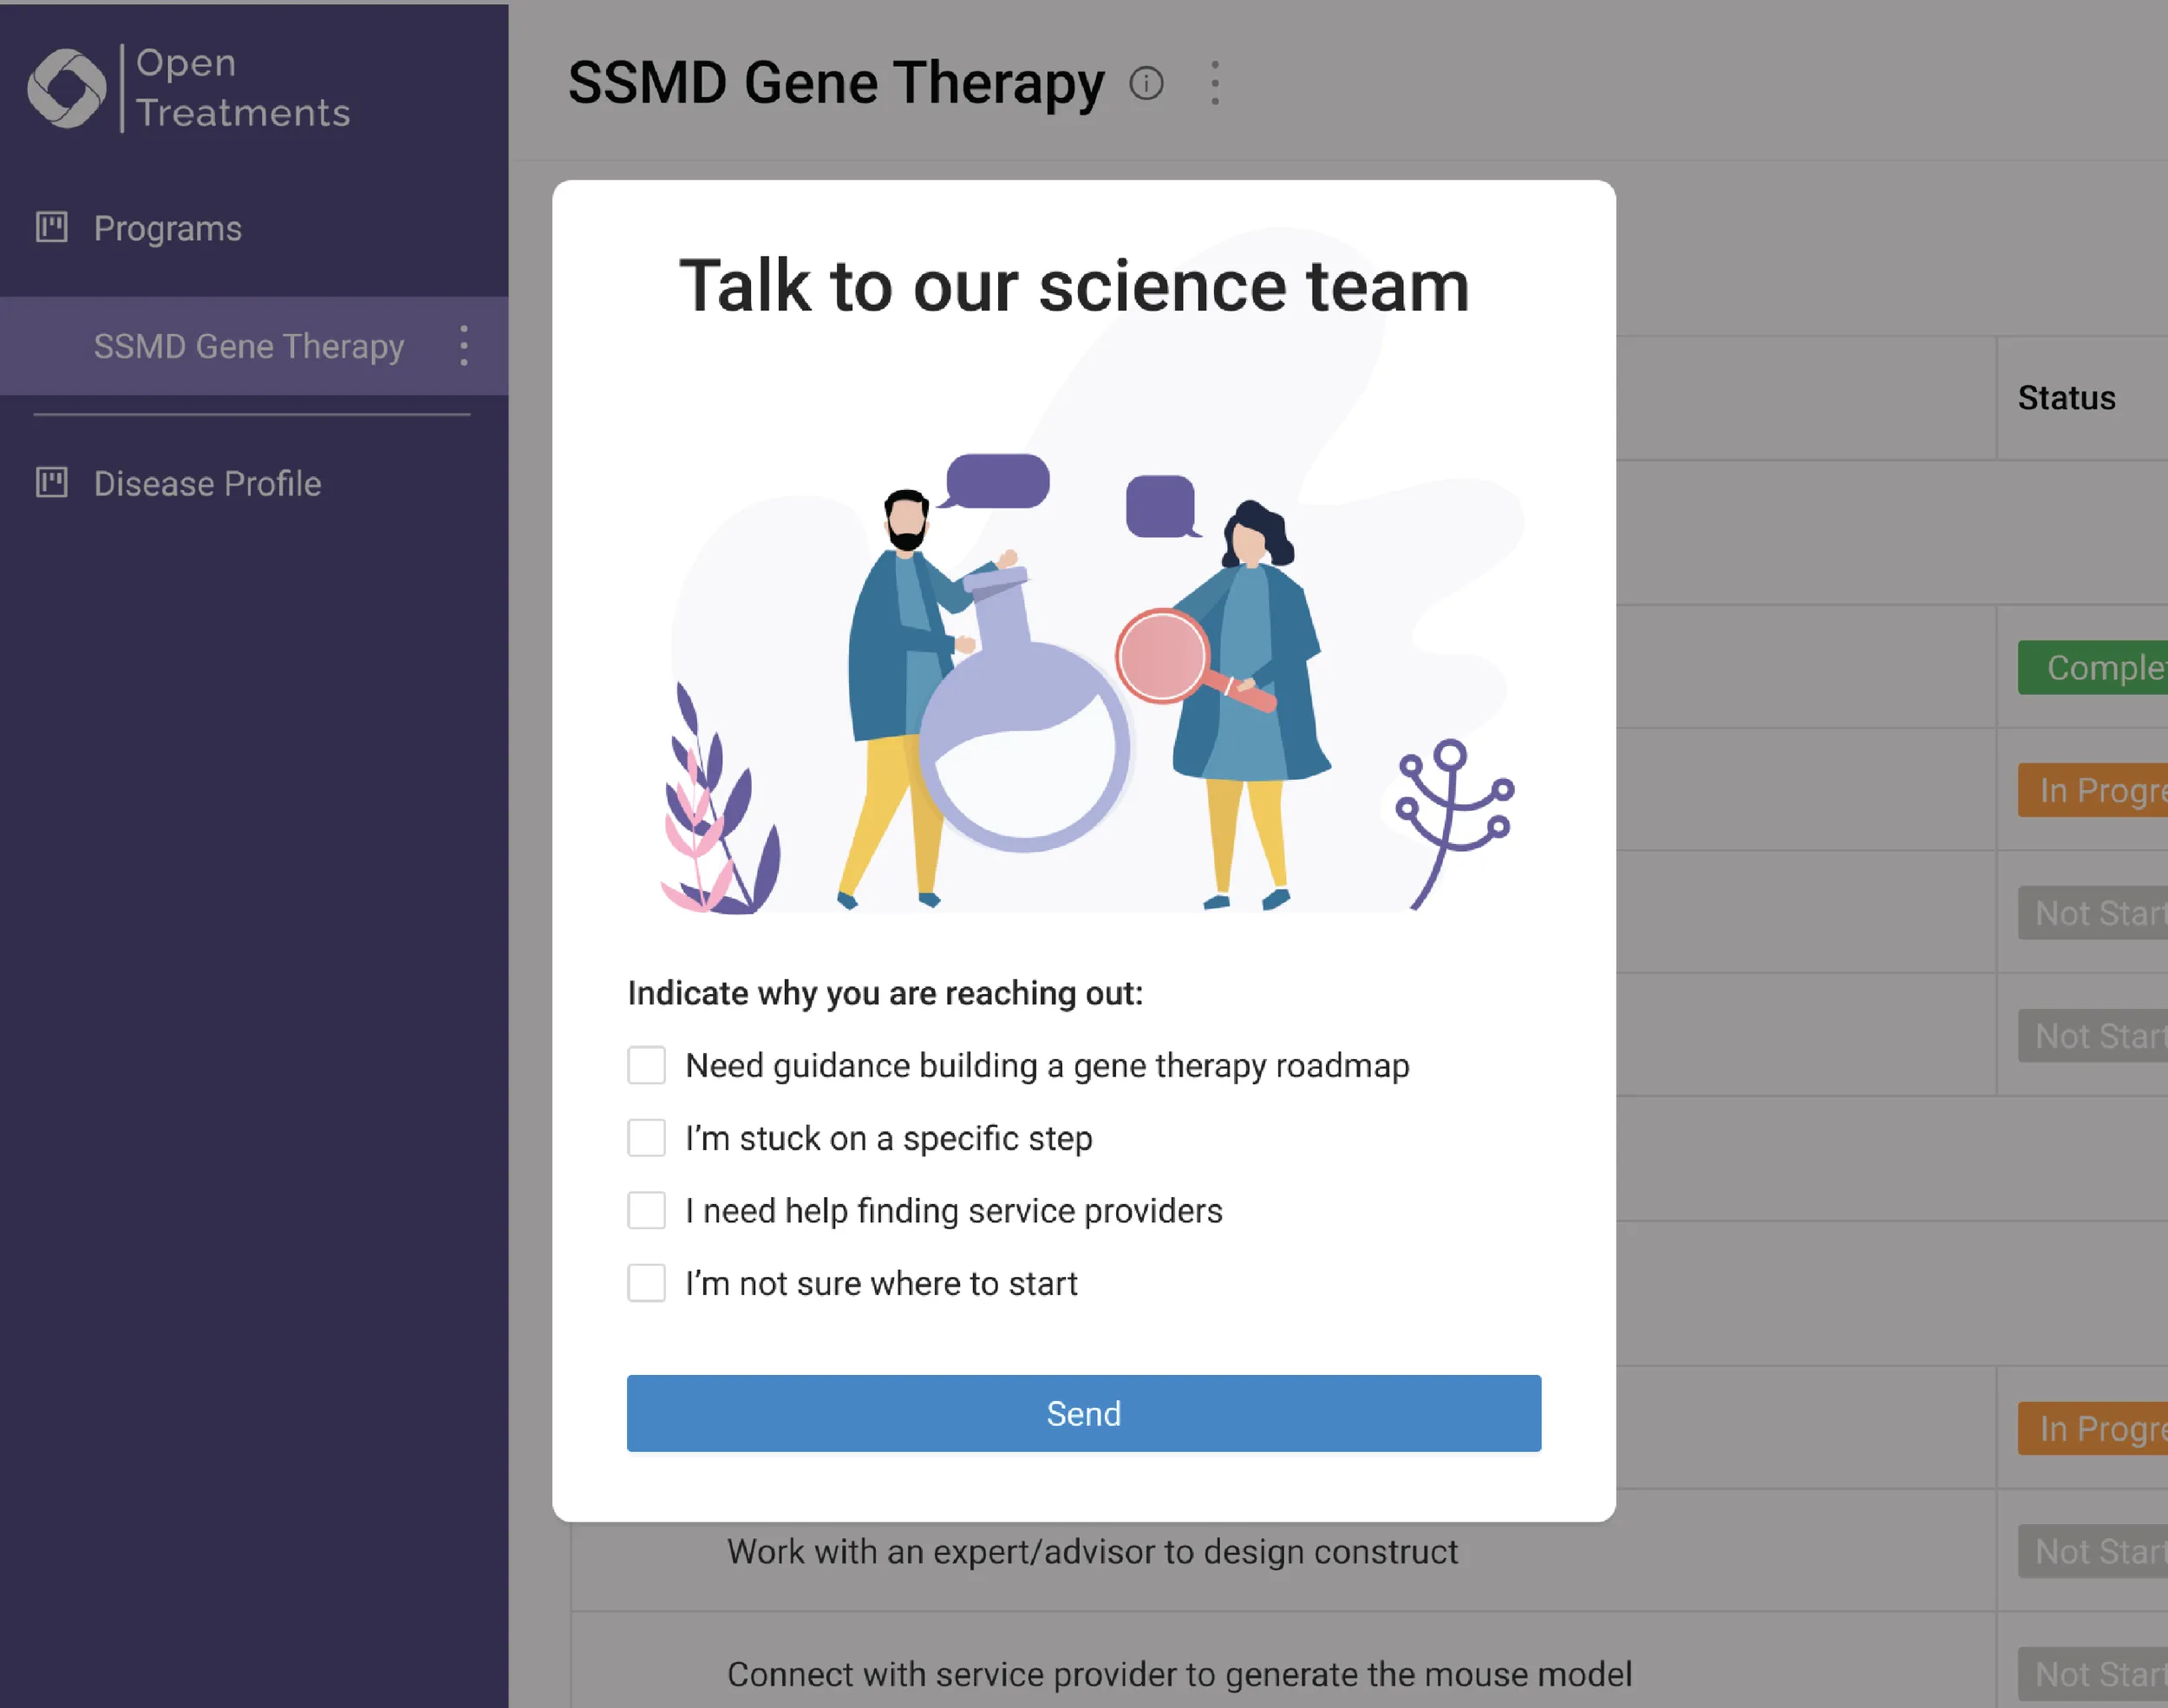Select SSMD Gene Therapy sidebar item
The width and height of the screenshot is (2168, 1708).
click(249, 346)
